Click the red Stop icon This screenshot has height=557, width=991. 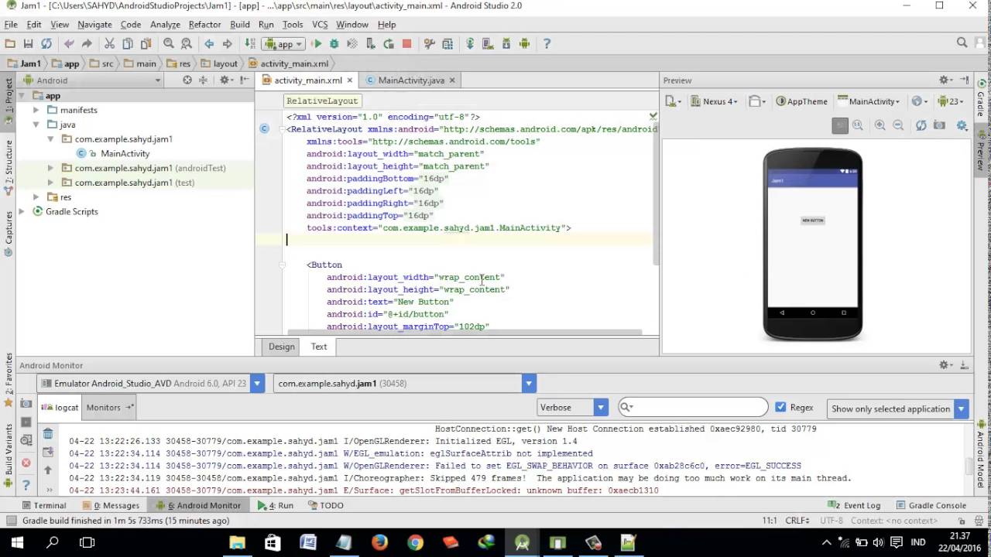(x=406, y=44)
